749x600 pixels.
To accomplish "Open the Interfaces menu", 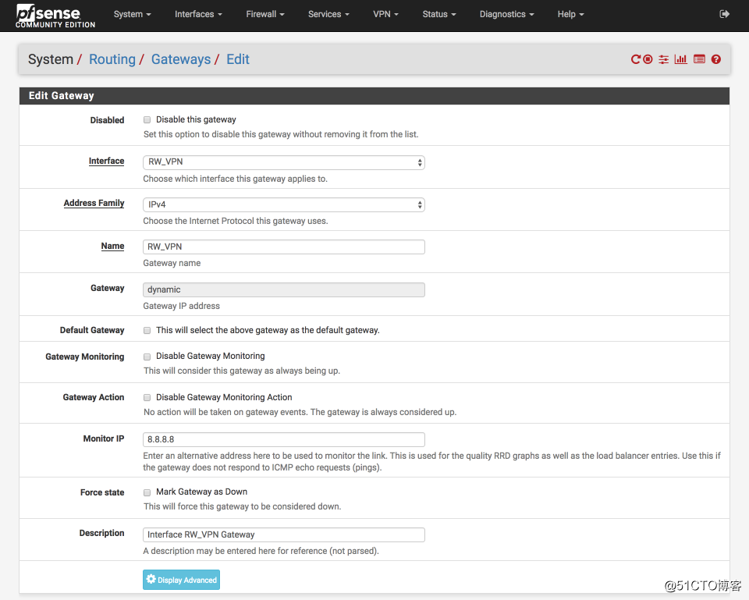I will coord(198,14).
